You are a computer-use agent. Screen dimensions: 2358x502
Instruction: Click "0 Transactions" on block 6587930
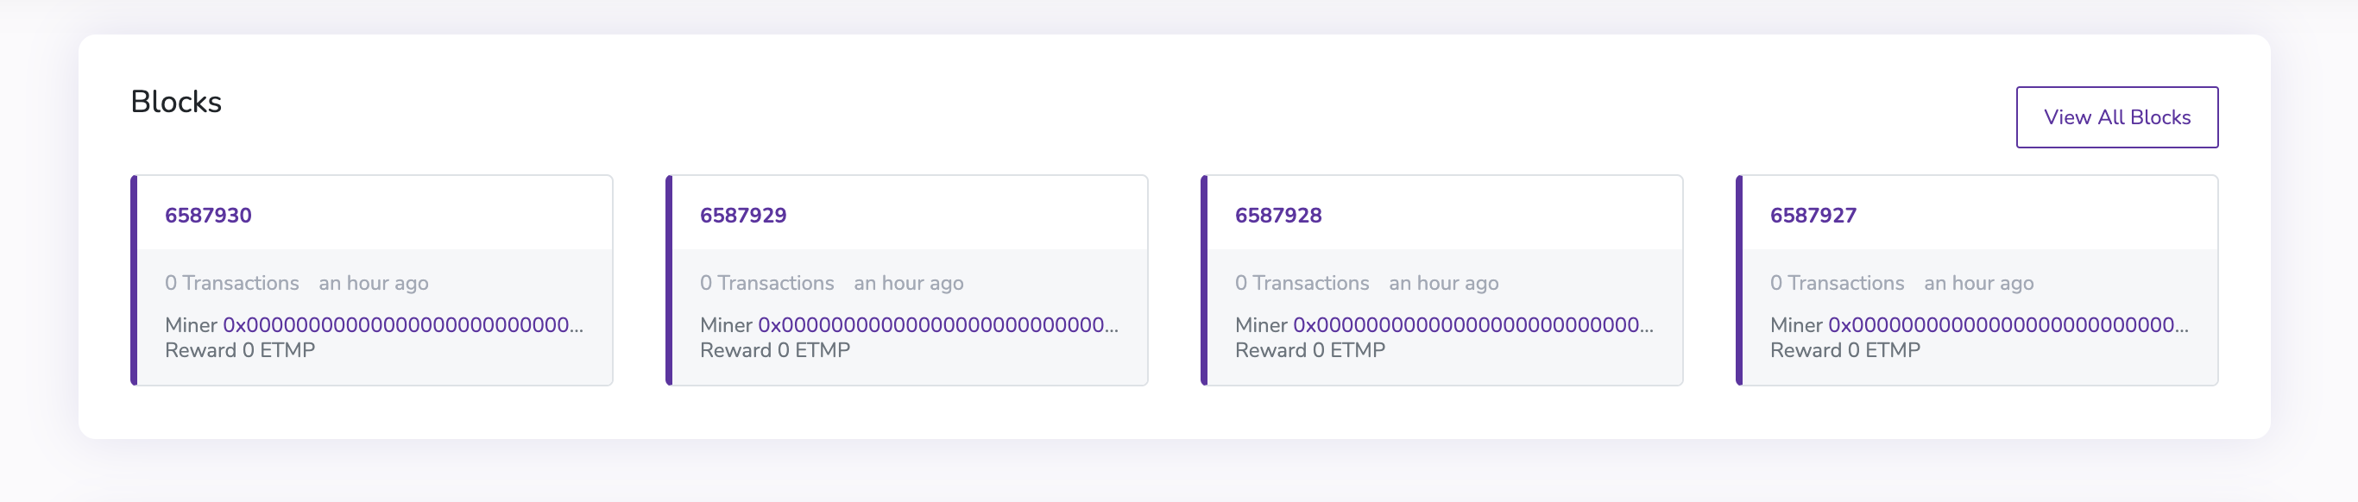coord(230,283)
